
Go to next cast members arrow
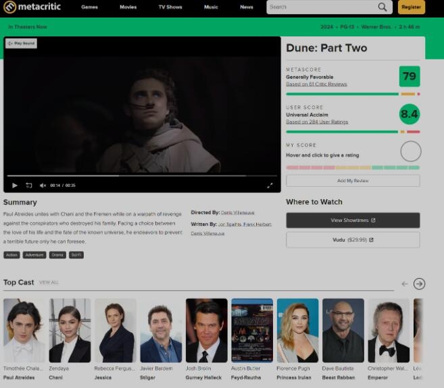[x=419, y=283]
